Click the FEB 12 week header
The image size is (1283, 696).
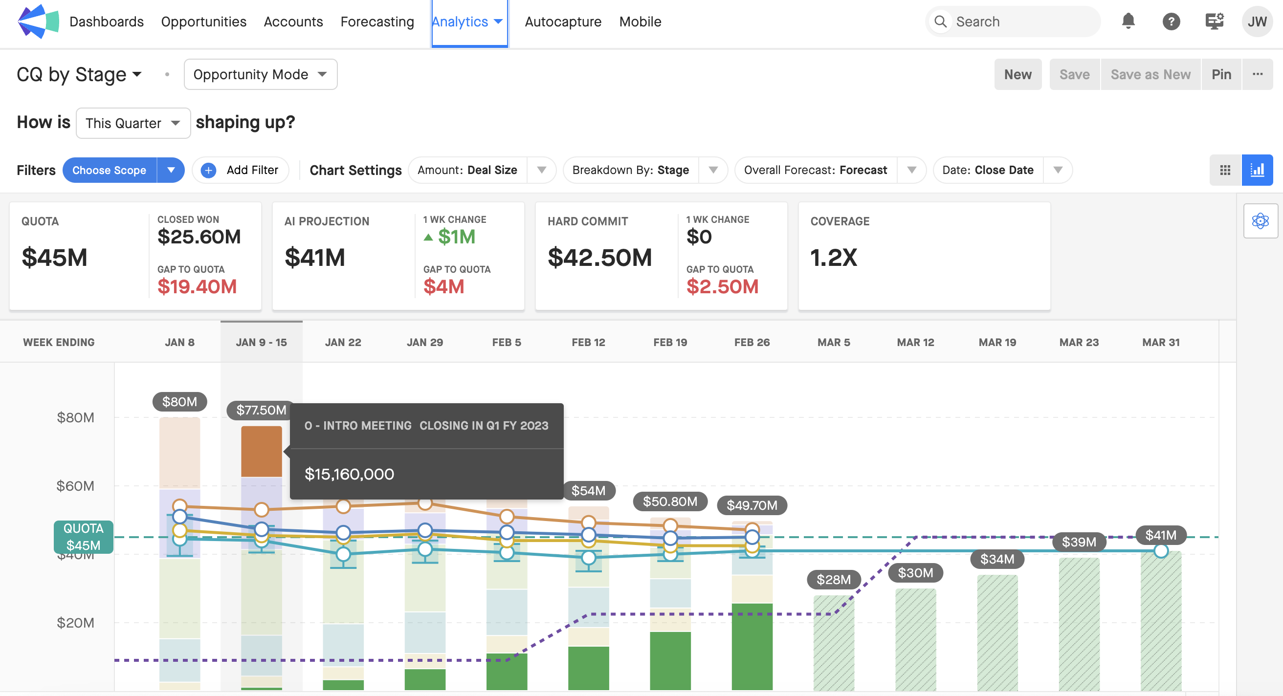coord(588,343)
